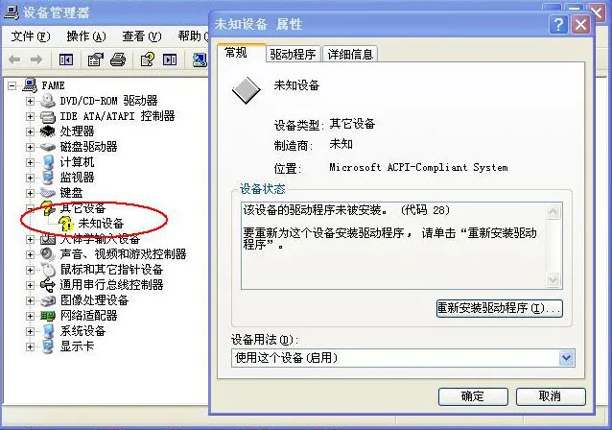The image size is (612, 430).
Task: Collapse the FAME root node
Action: click(12, 85)
